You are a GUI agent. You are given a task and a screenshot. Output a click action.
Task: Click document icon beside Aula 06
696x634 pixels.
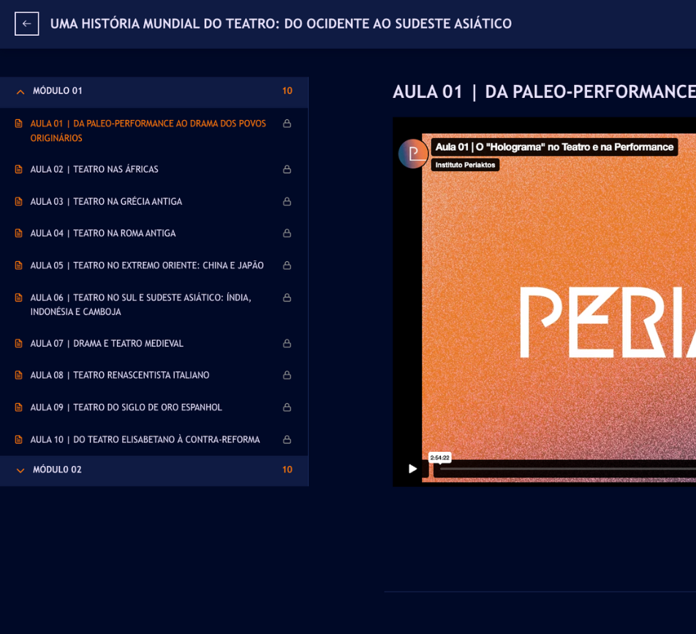(x=19, y=298)
